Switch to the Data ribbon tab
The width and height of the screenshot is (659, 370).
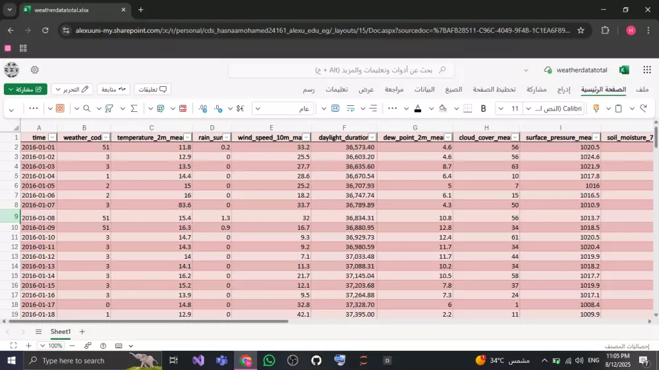click(424, 89)
